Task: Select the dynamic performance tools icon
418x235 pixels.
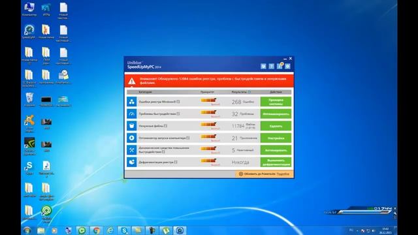Action: [132, 150]
